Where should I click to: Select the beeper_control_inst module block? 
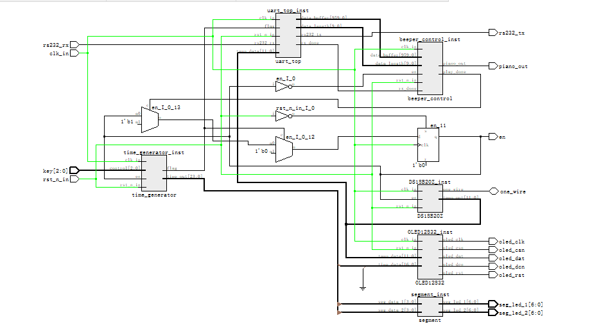coord(430,68)
